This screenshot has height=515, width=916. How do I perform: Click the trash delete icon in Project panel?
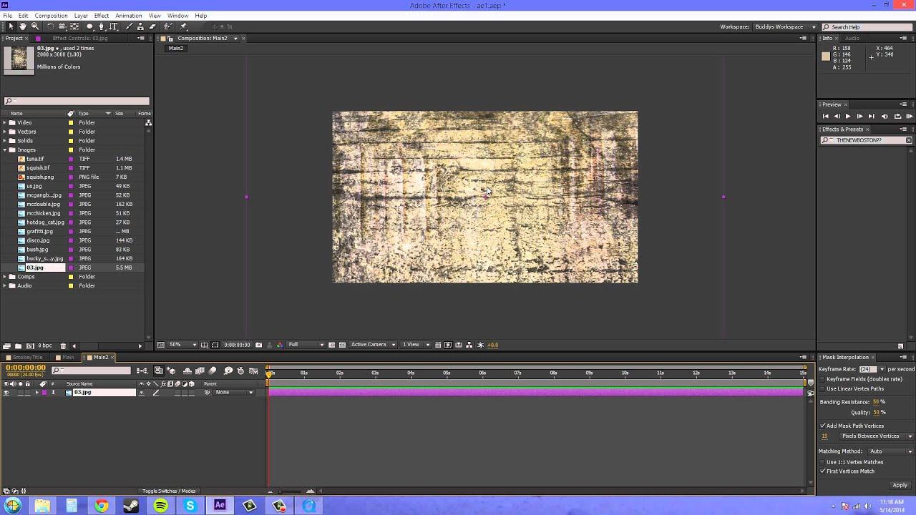63,345
